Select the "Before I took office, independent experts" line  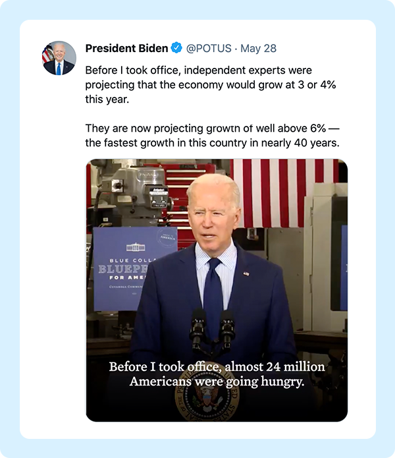198,71
